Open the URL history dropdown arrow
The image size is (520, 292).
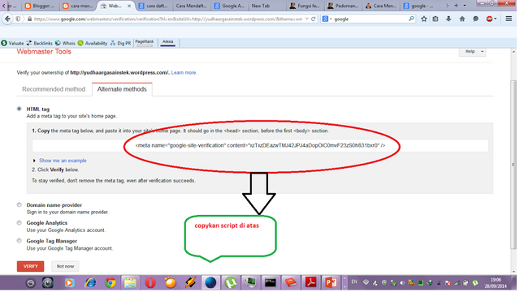307,19
